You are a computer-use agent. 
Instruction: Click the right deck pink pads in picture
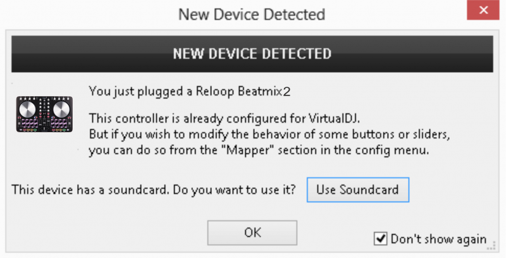point(59,123)
